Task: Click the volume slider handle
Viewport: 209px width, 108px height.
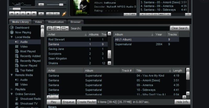Action: click(61, 4)
